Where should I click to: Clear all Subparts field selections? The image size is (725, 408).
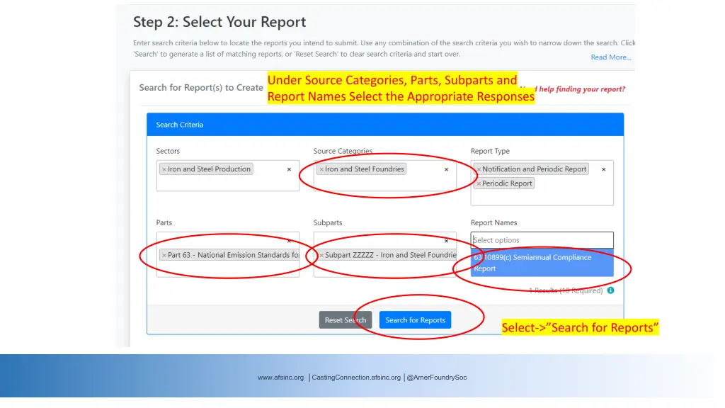(446, 241)
